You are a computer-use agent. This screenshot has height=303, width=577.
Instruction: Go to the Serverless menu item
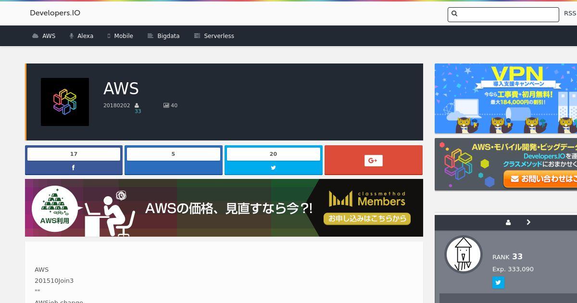pyautogui.click(x=214, y=36)
